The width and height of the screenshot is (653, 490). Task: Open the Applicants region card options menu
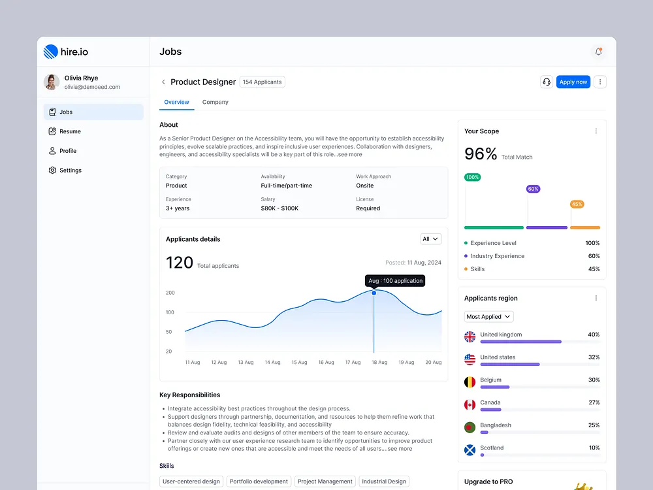pos(596,298)
